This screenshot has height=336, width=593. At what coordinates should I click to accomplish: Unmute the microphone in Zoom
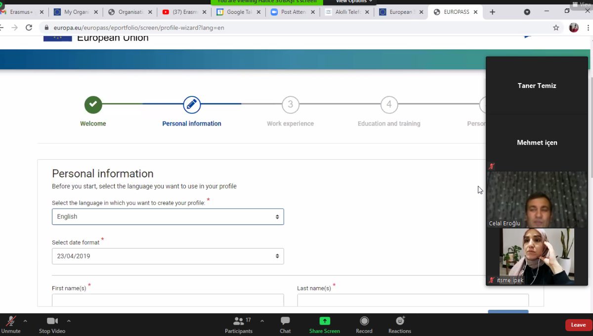coord(11,325)
